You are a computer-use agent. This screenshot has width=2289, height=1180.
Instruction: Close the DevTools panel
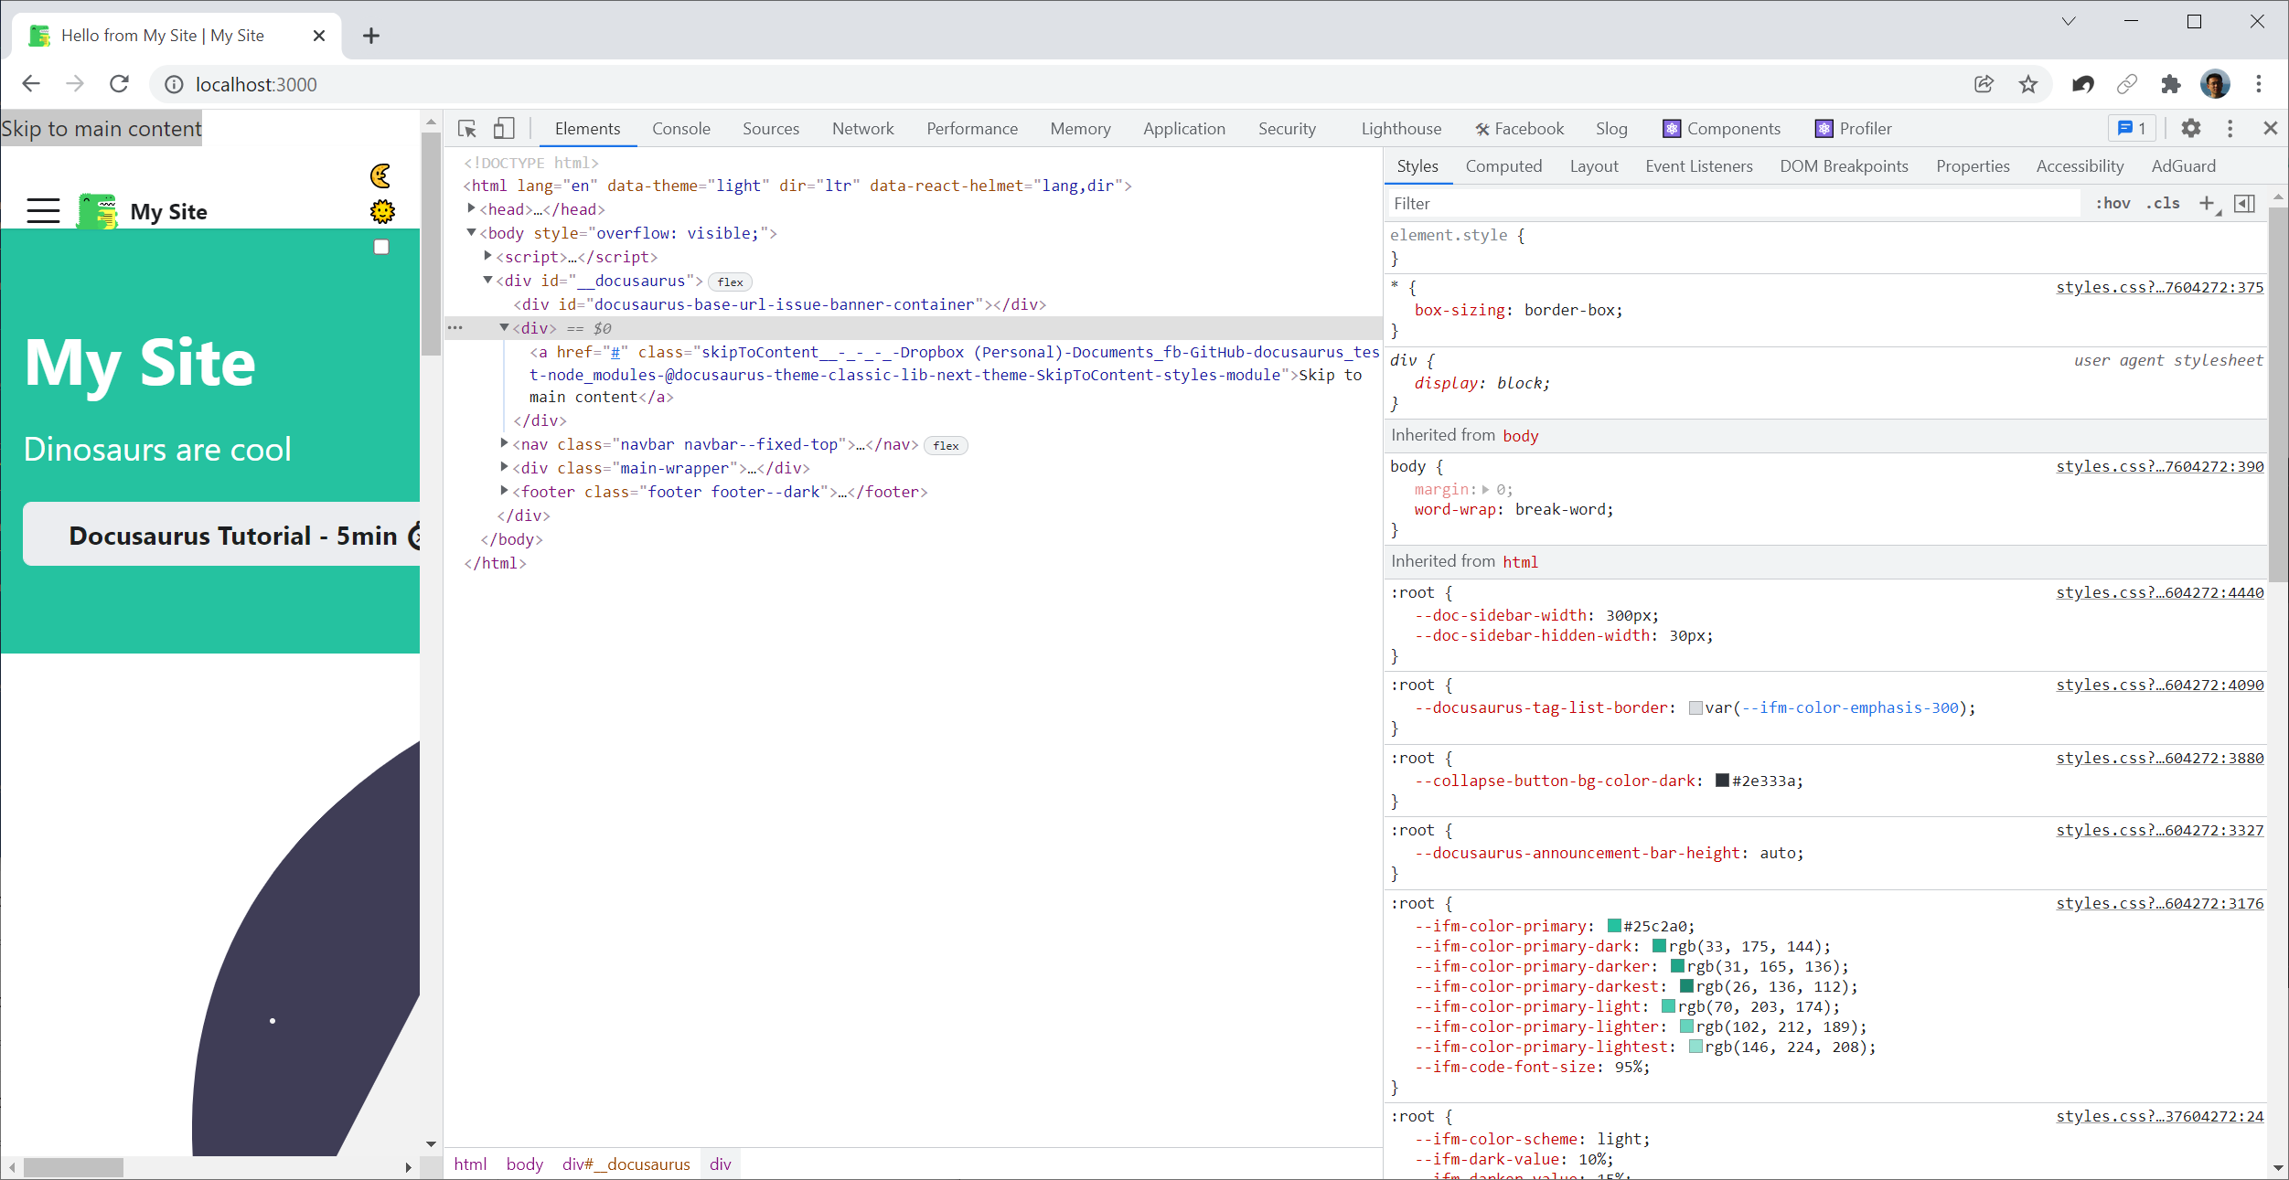pyautogui.click(x=2270, y=129)
